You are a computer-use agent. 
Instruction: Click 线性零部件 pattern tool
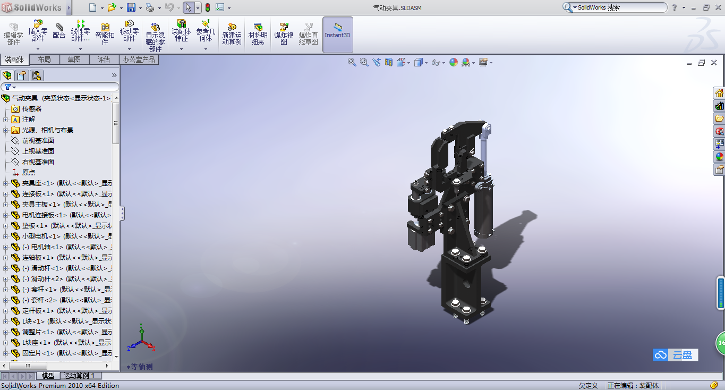(x=81, y=31)
